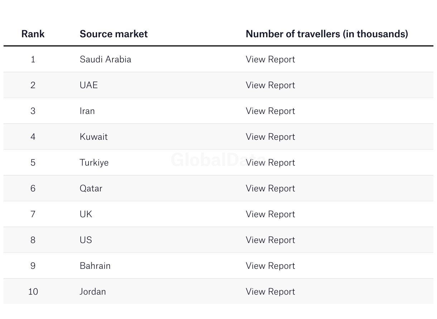
Task: Open View Report link for Jordan
Action: 270,292
